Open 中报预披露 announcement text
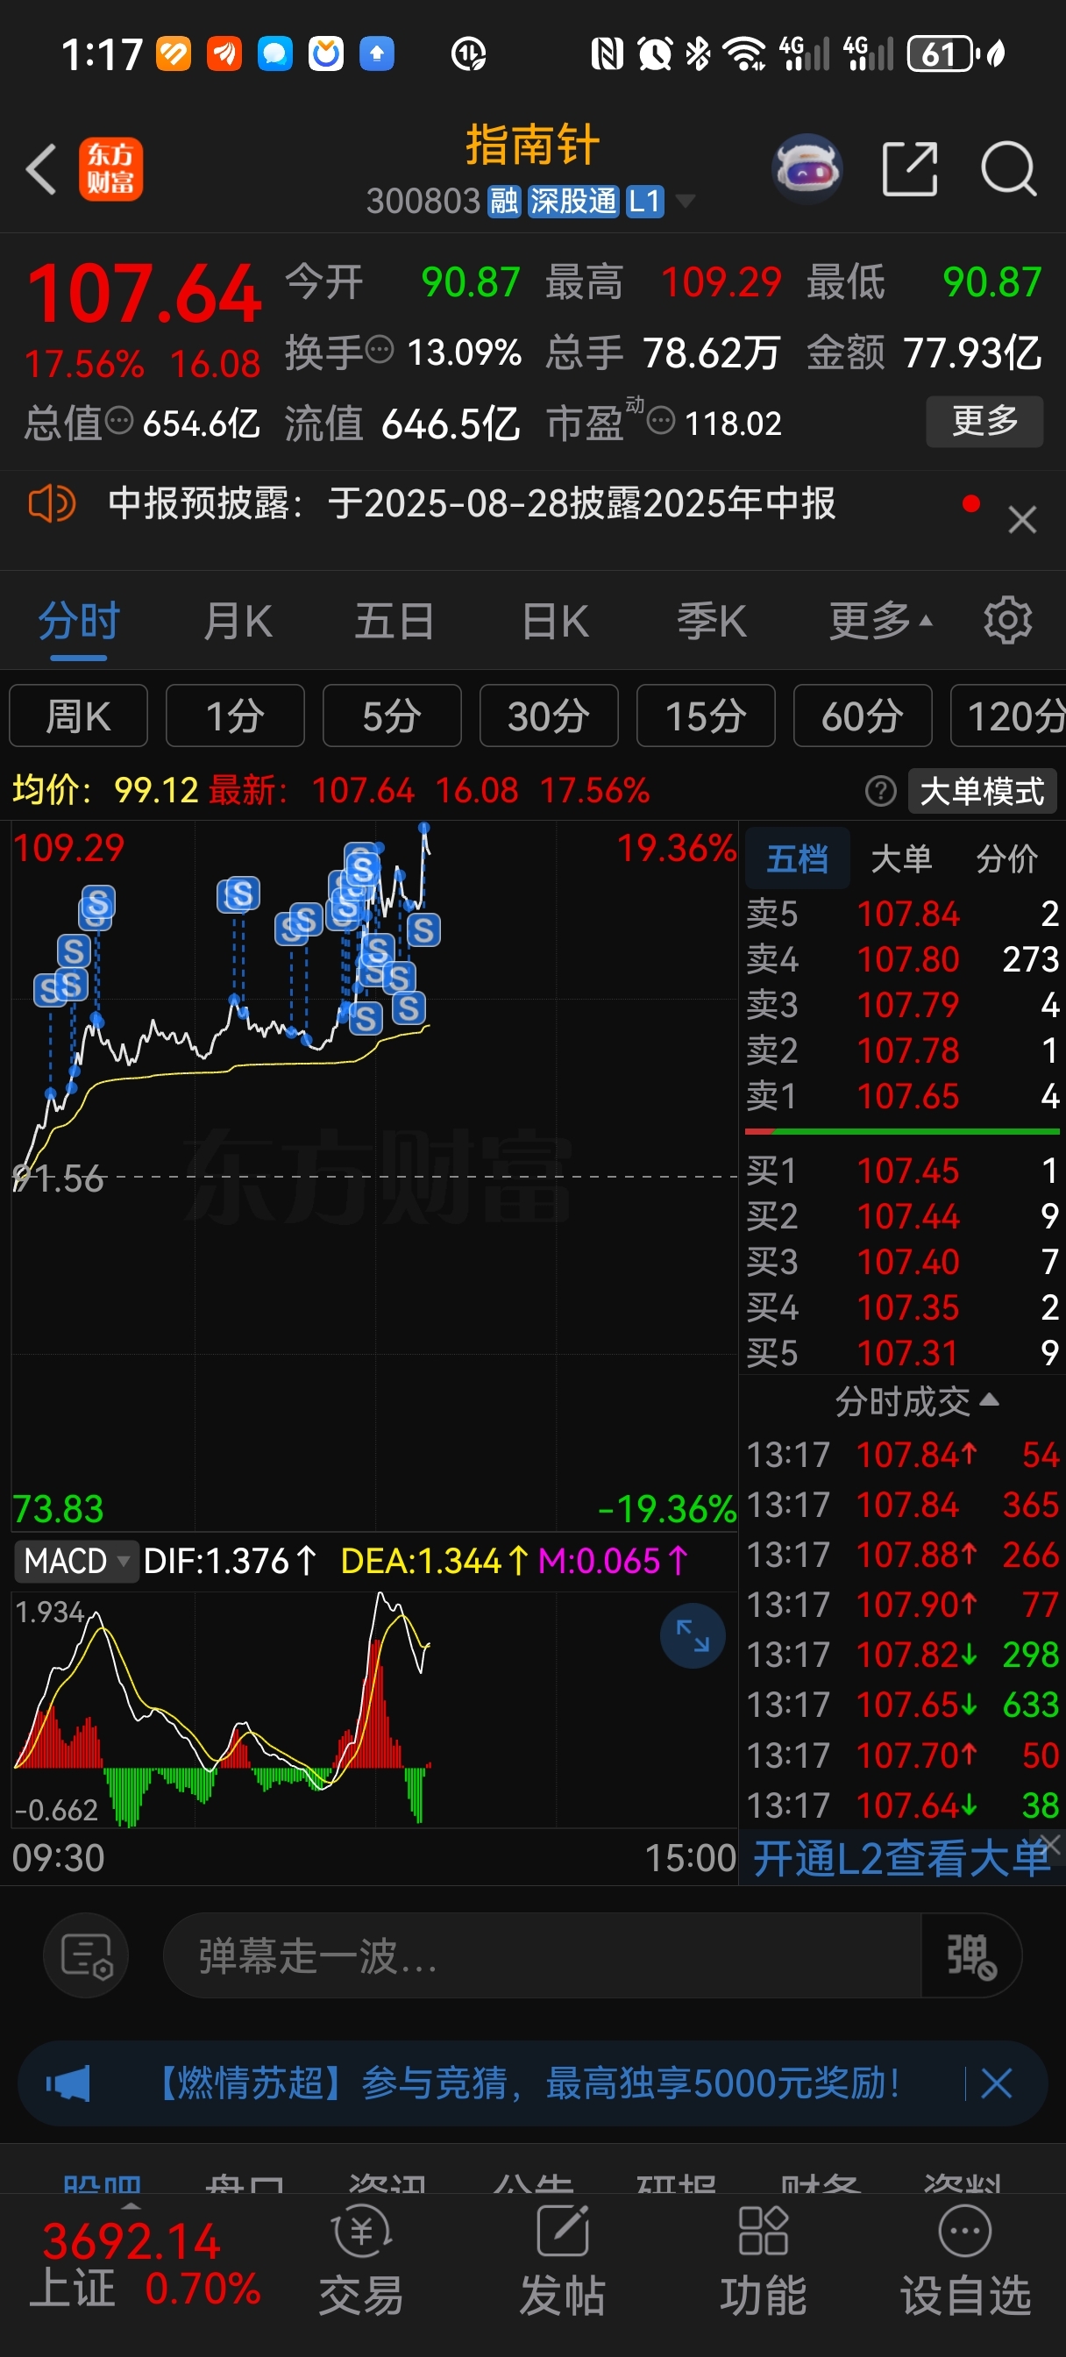 (x=473, y=503)
